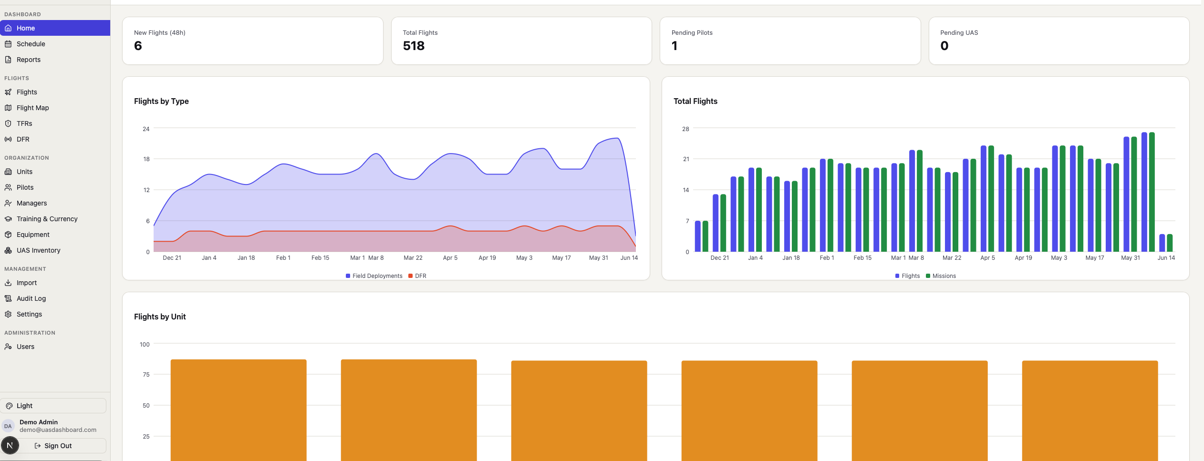Toggle Field Deployments legend series
This screenshot has height=461, width=1204.
[374, 276]
